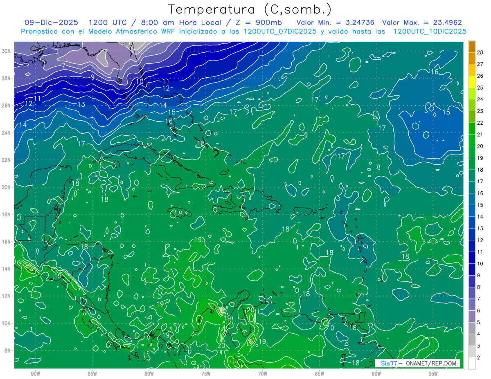This screenshot has width=491, height=379.
Task: Click the lime legend band between 24 and 25
Action: pyautogui.click(x=472, y=94)
